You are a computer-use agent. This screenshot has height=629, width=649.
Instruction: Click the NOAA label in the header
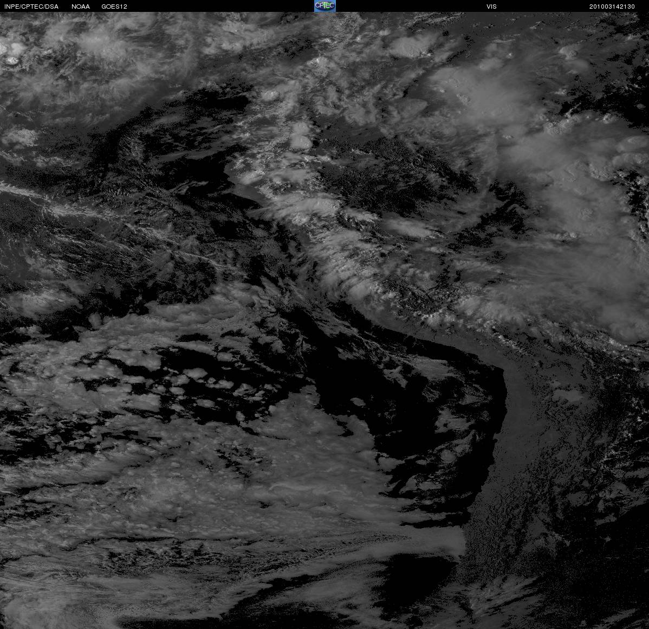81,7
